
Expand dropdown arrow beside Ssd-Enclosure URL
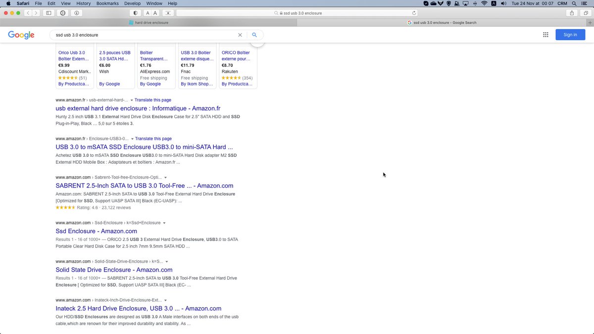(x=164, y=223)
